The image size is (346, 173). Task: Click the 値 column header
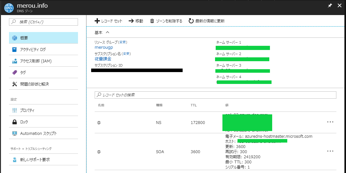point(227,105)
